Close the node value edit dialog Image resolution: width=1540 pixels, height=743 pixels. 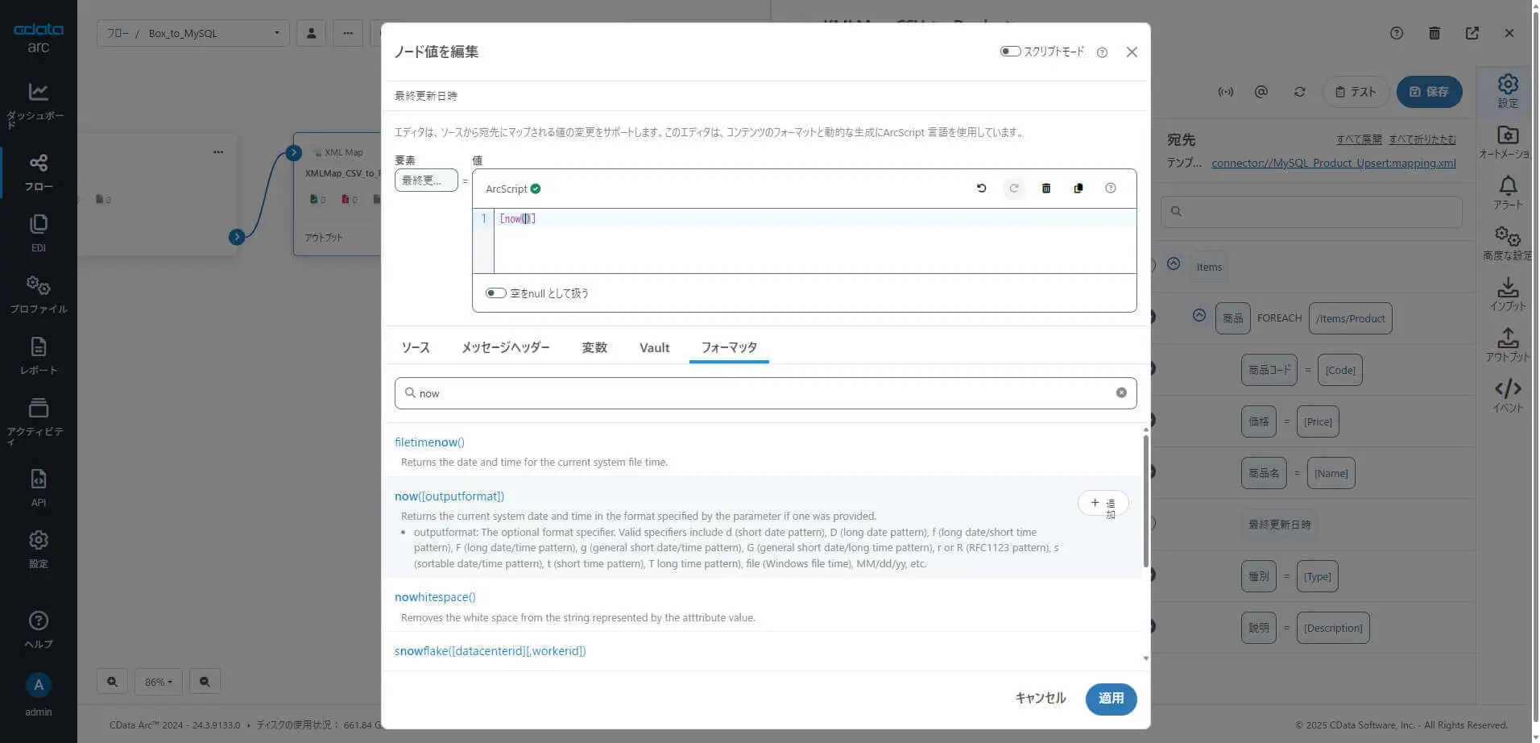click(x=1132, y=52)
